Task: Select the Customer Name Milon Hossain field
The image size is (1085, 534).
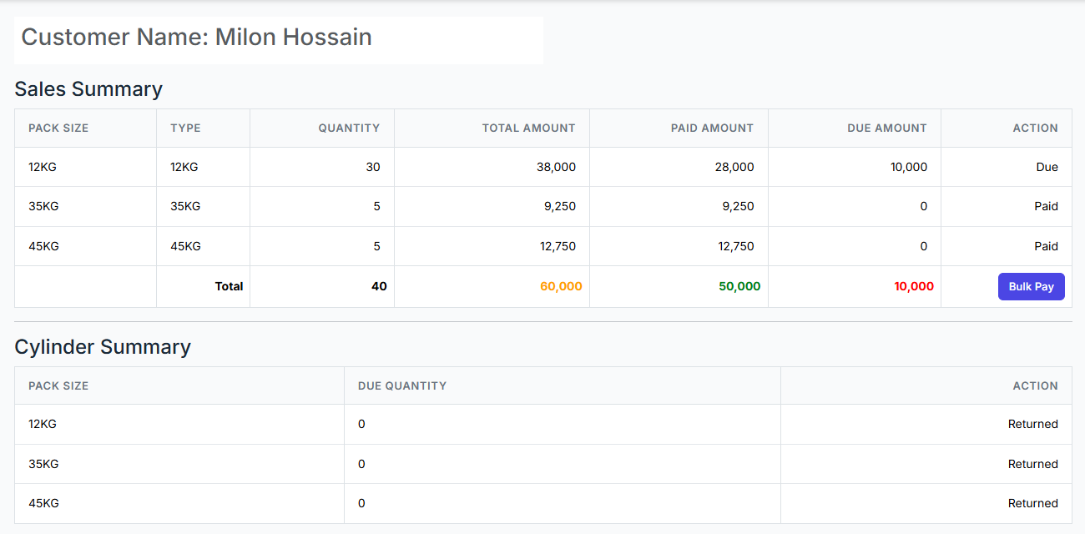Action: [x=279, y=38]
